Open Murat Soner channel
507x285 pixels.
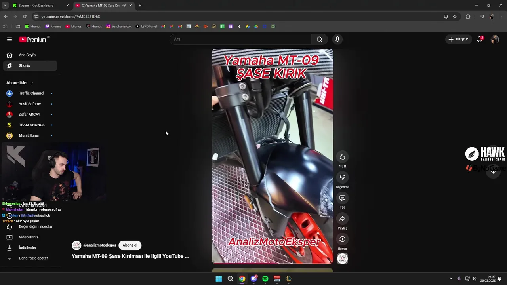(30, 135)
